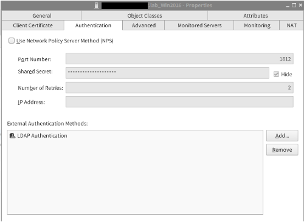304x222 pixels.
Task: Switch to Monitored Servers tab
Action: click(199, 25)
